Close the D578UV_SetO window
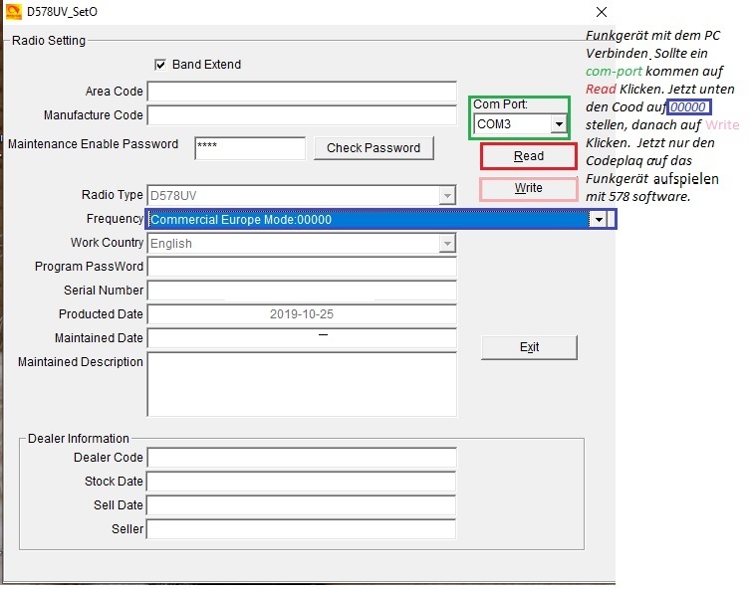Image resolution: width=749 pixels, height=591 pixels. [601, 13]
